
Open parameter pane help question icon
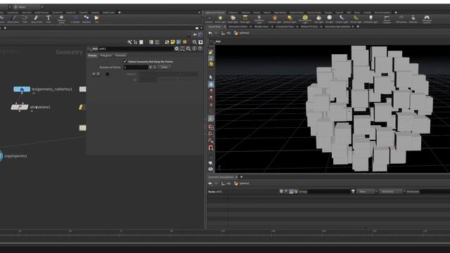tap(200, 48)
